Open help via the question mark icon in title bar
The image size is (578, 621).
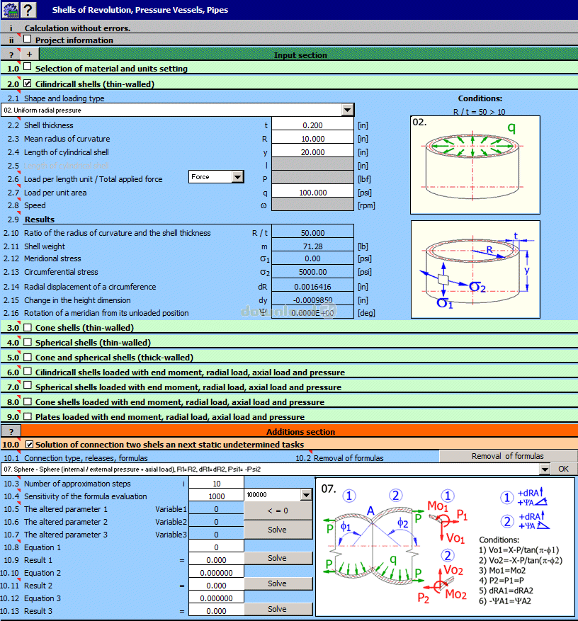(x=28, y=9)
